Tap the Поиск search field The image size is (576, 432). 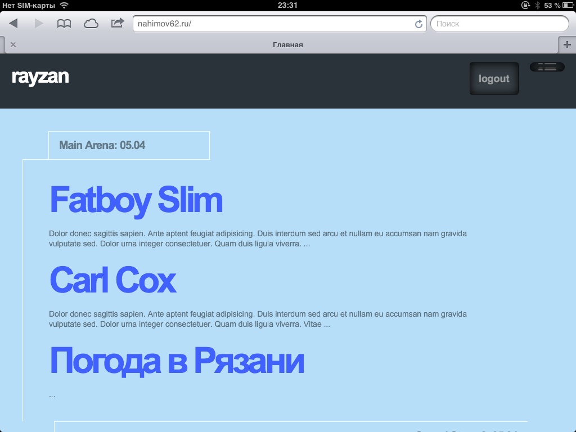click(x=499, y=24)
